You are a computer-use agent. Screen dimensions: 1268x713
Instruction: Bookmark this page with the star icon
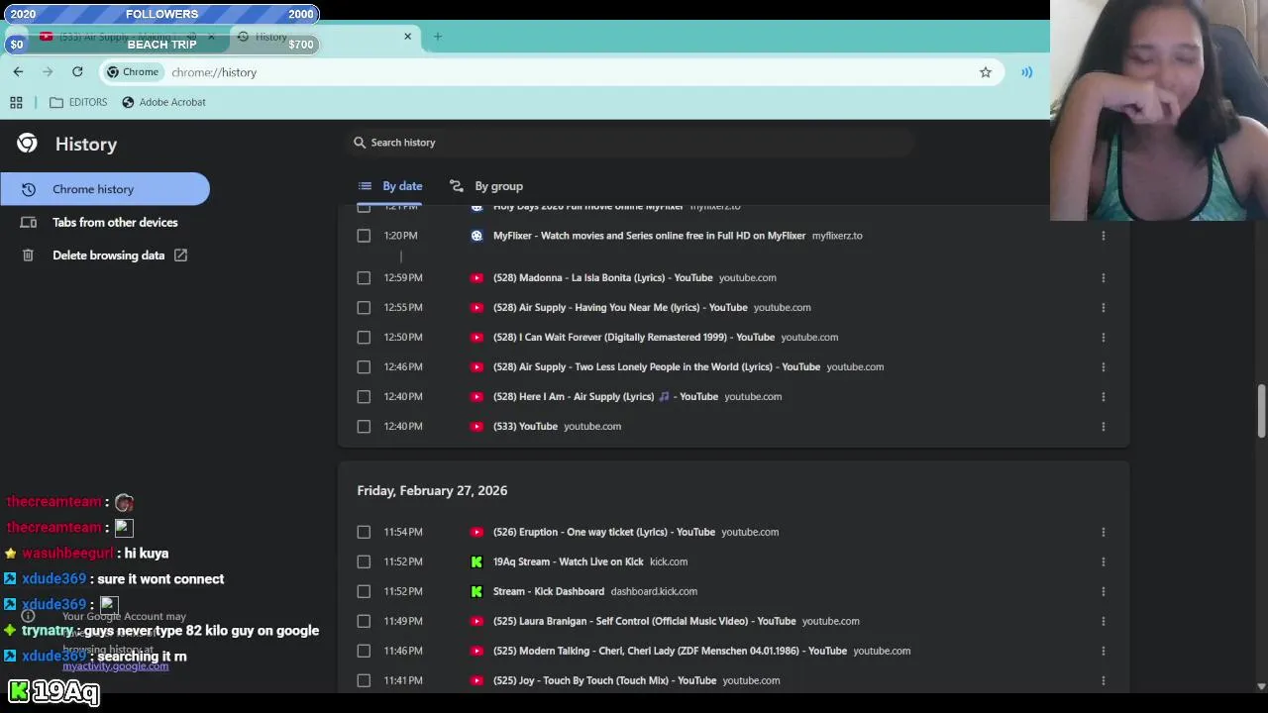click(986, 72)
